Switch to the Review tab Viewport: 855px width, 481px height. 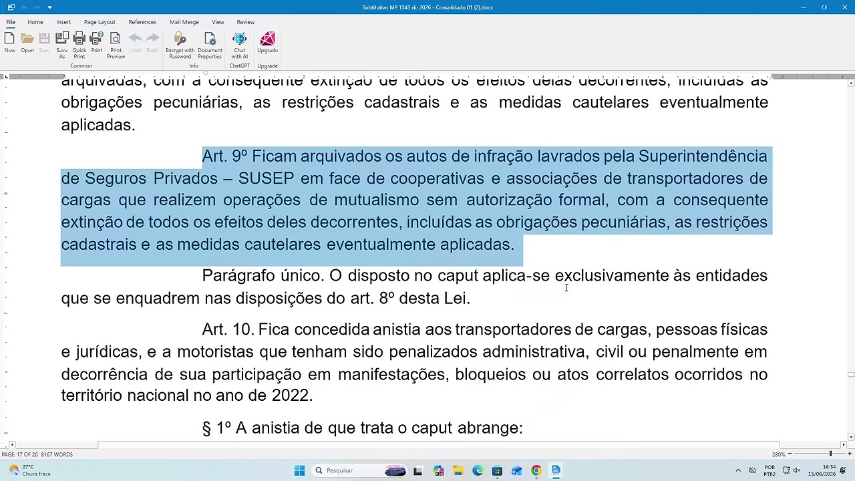[245, 22]
